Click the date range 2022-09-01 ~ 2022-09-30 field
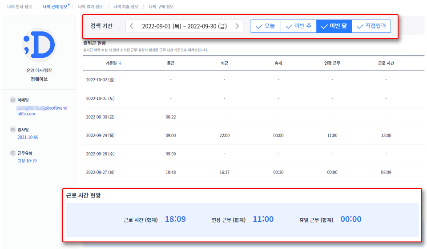Image resolution: width=427 pixels, height=249 pixels. pos(184,26)
